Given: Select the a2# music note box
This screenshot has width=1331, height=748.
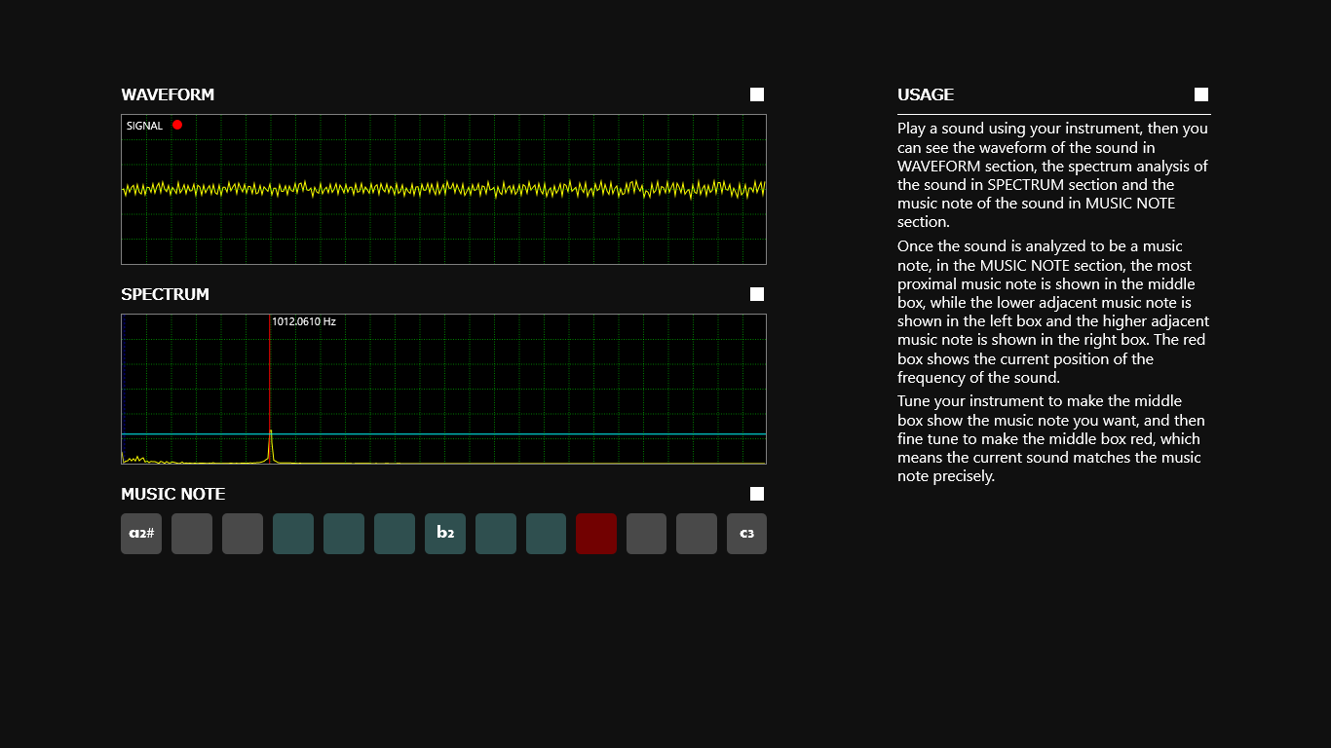Looking at the screenshot, I should click(140, 533).
